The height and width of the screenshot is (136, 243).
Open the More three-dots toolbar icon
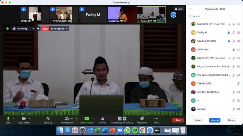[x=156, y=119]
